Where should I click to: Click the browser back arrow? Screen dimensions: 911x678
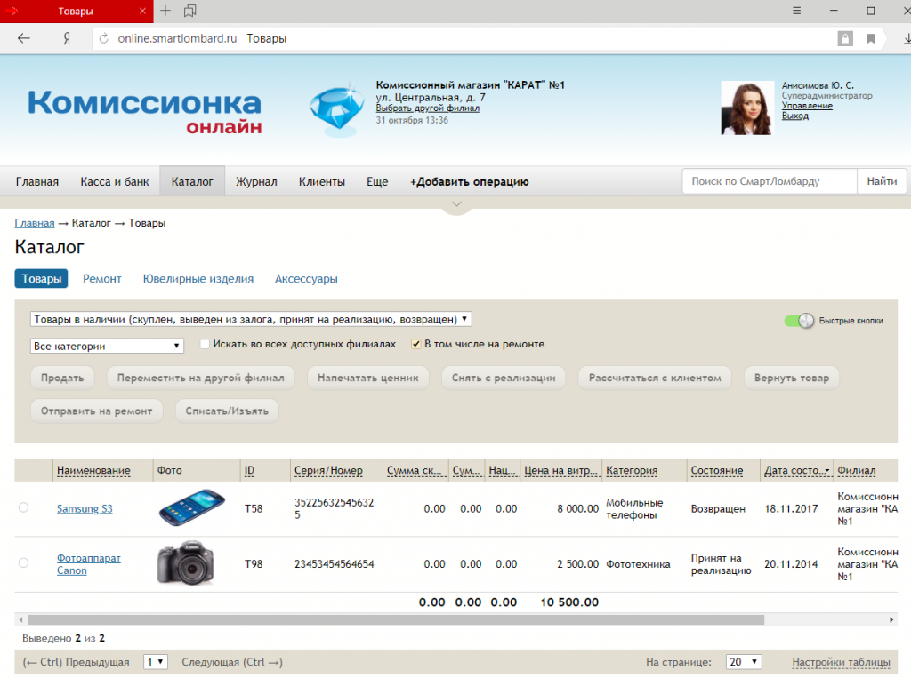pyautogui.click(x=23, y=38)
